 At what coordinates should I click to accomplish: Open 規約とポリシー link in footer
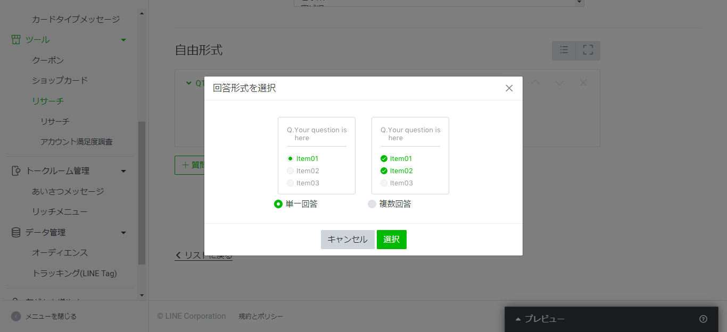[x=261, y=316]
